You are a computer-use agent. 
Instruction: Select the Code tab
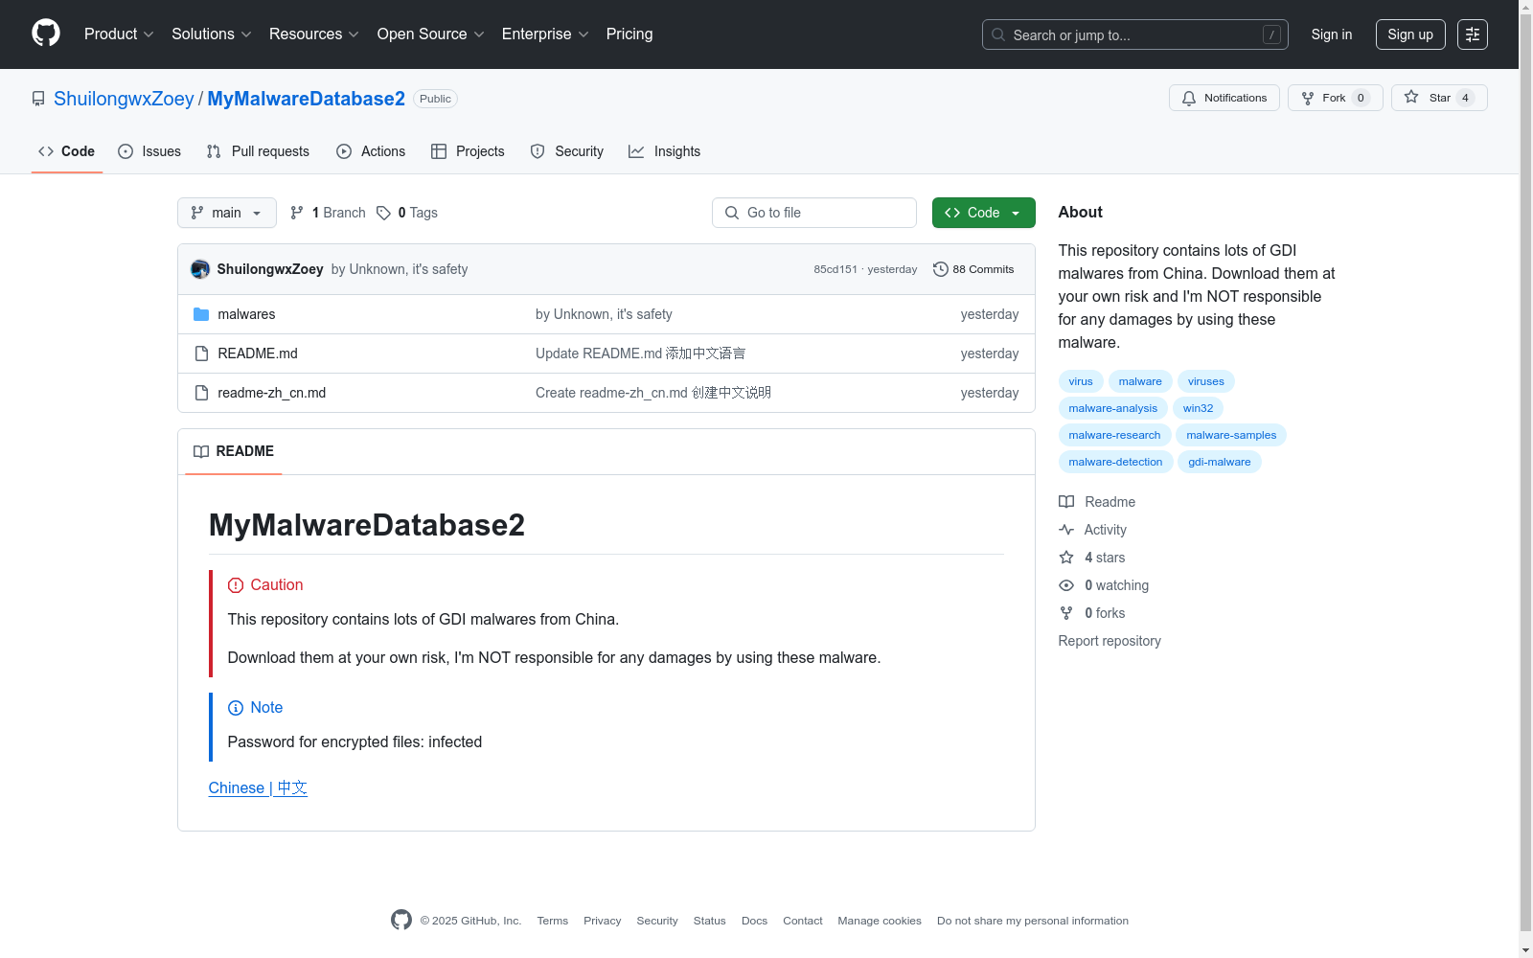coord(67,151)
